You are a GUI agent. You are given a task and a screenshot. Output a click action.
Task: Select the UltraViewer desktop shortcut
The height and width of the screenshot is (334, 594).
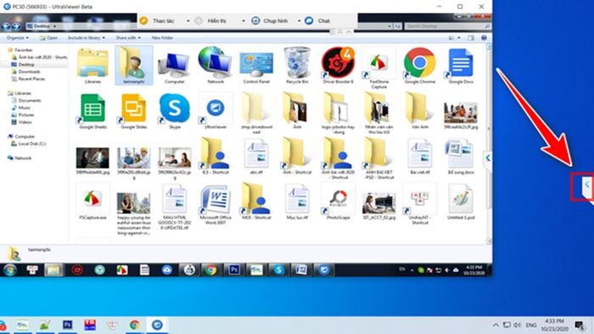(x=216, y=111)
